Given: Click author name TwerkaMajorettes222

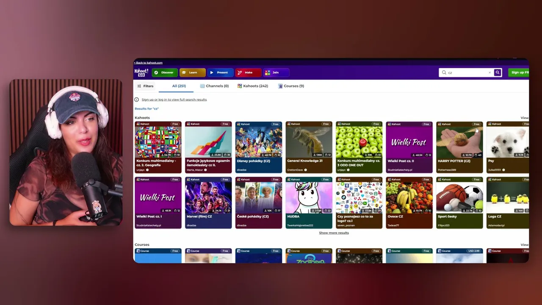Looking at the screenshot, I should click(x=300, y=225).
